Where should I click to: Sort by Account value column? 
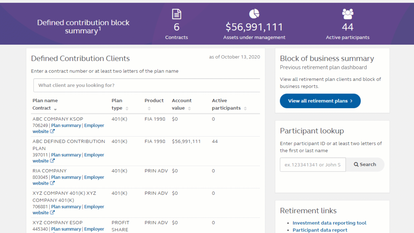189,108
